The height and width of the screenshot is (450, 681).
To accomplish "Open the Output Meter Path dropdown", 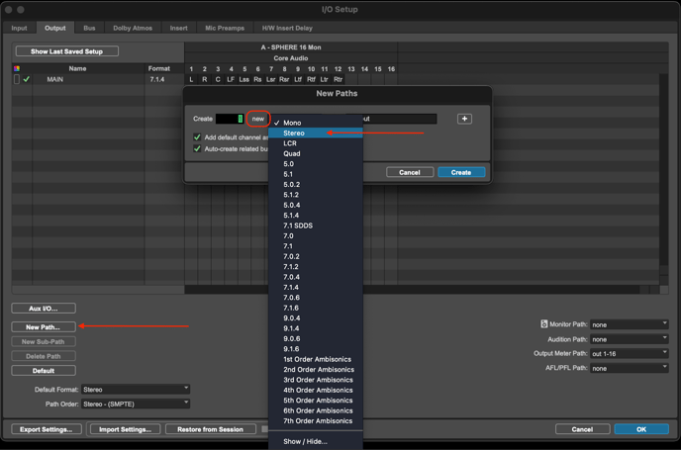I will coord(629,353).
